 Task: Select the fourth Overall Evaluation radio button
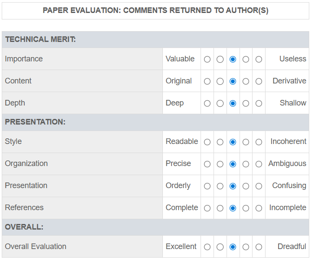(246, 247)
